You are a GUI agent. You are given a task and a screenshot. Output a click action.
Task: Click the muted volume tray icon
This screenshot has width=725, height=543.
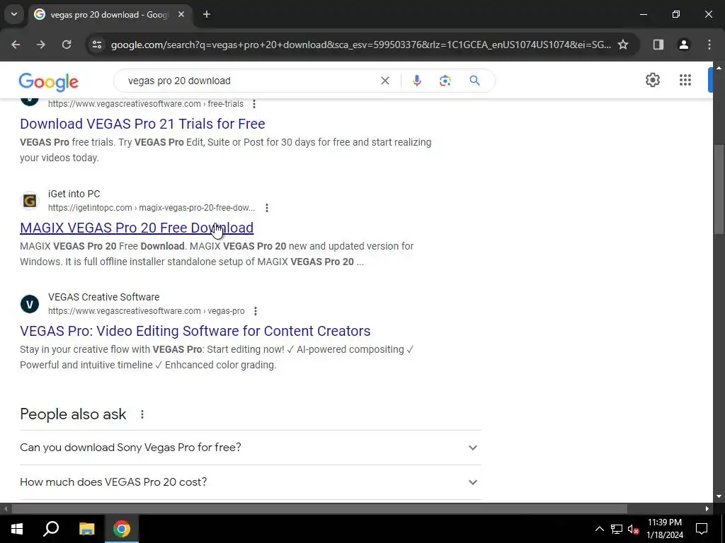[633, 529]
